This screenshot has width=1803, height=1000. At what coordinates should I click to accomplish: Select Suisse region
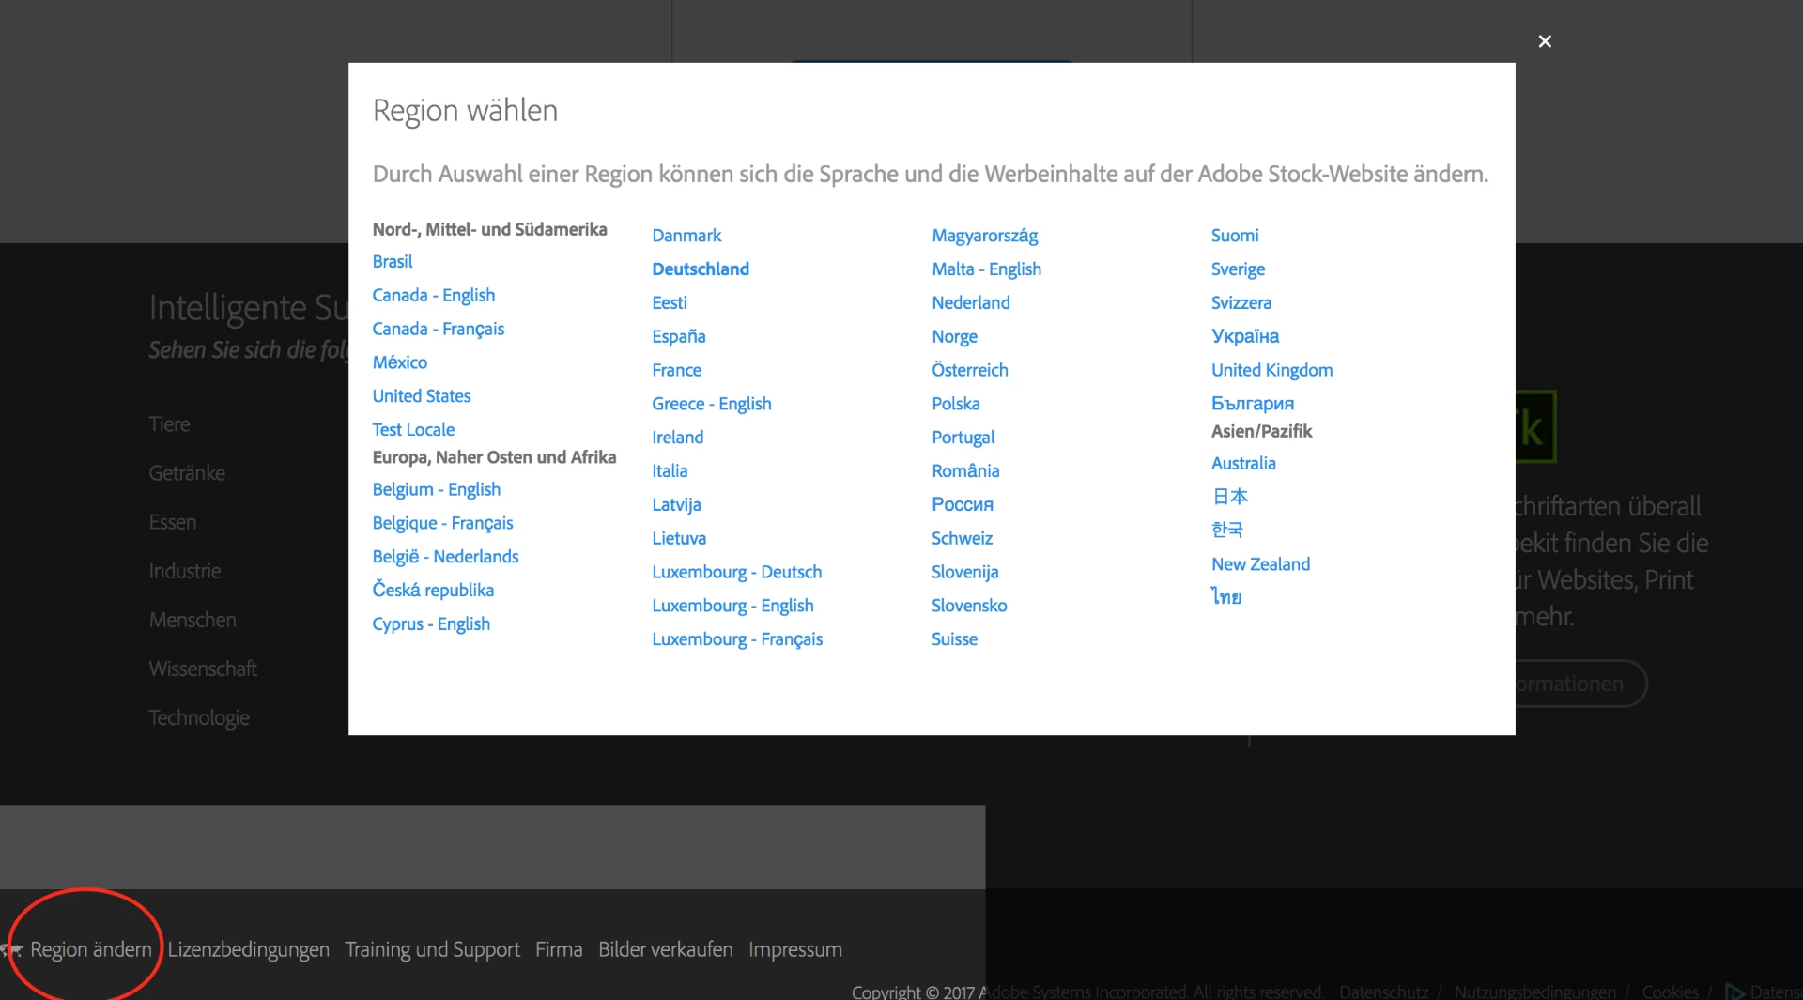pyautogui.click(x=954, y=639)
